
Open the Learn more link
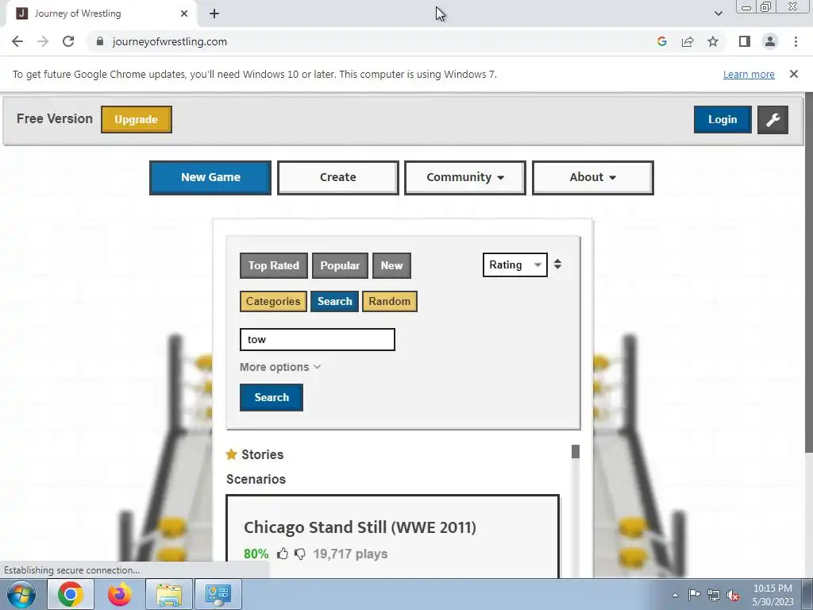point(749,74)
